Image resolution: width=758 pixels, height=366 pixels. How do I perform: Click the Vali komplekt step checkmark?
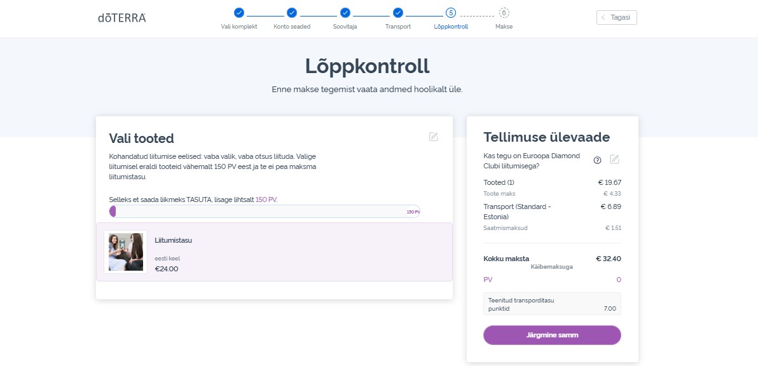point(239,13)
